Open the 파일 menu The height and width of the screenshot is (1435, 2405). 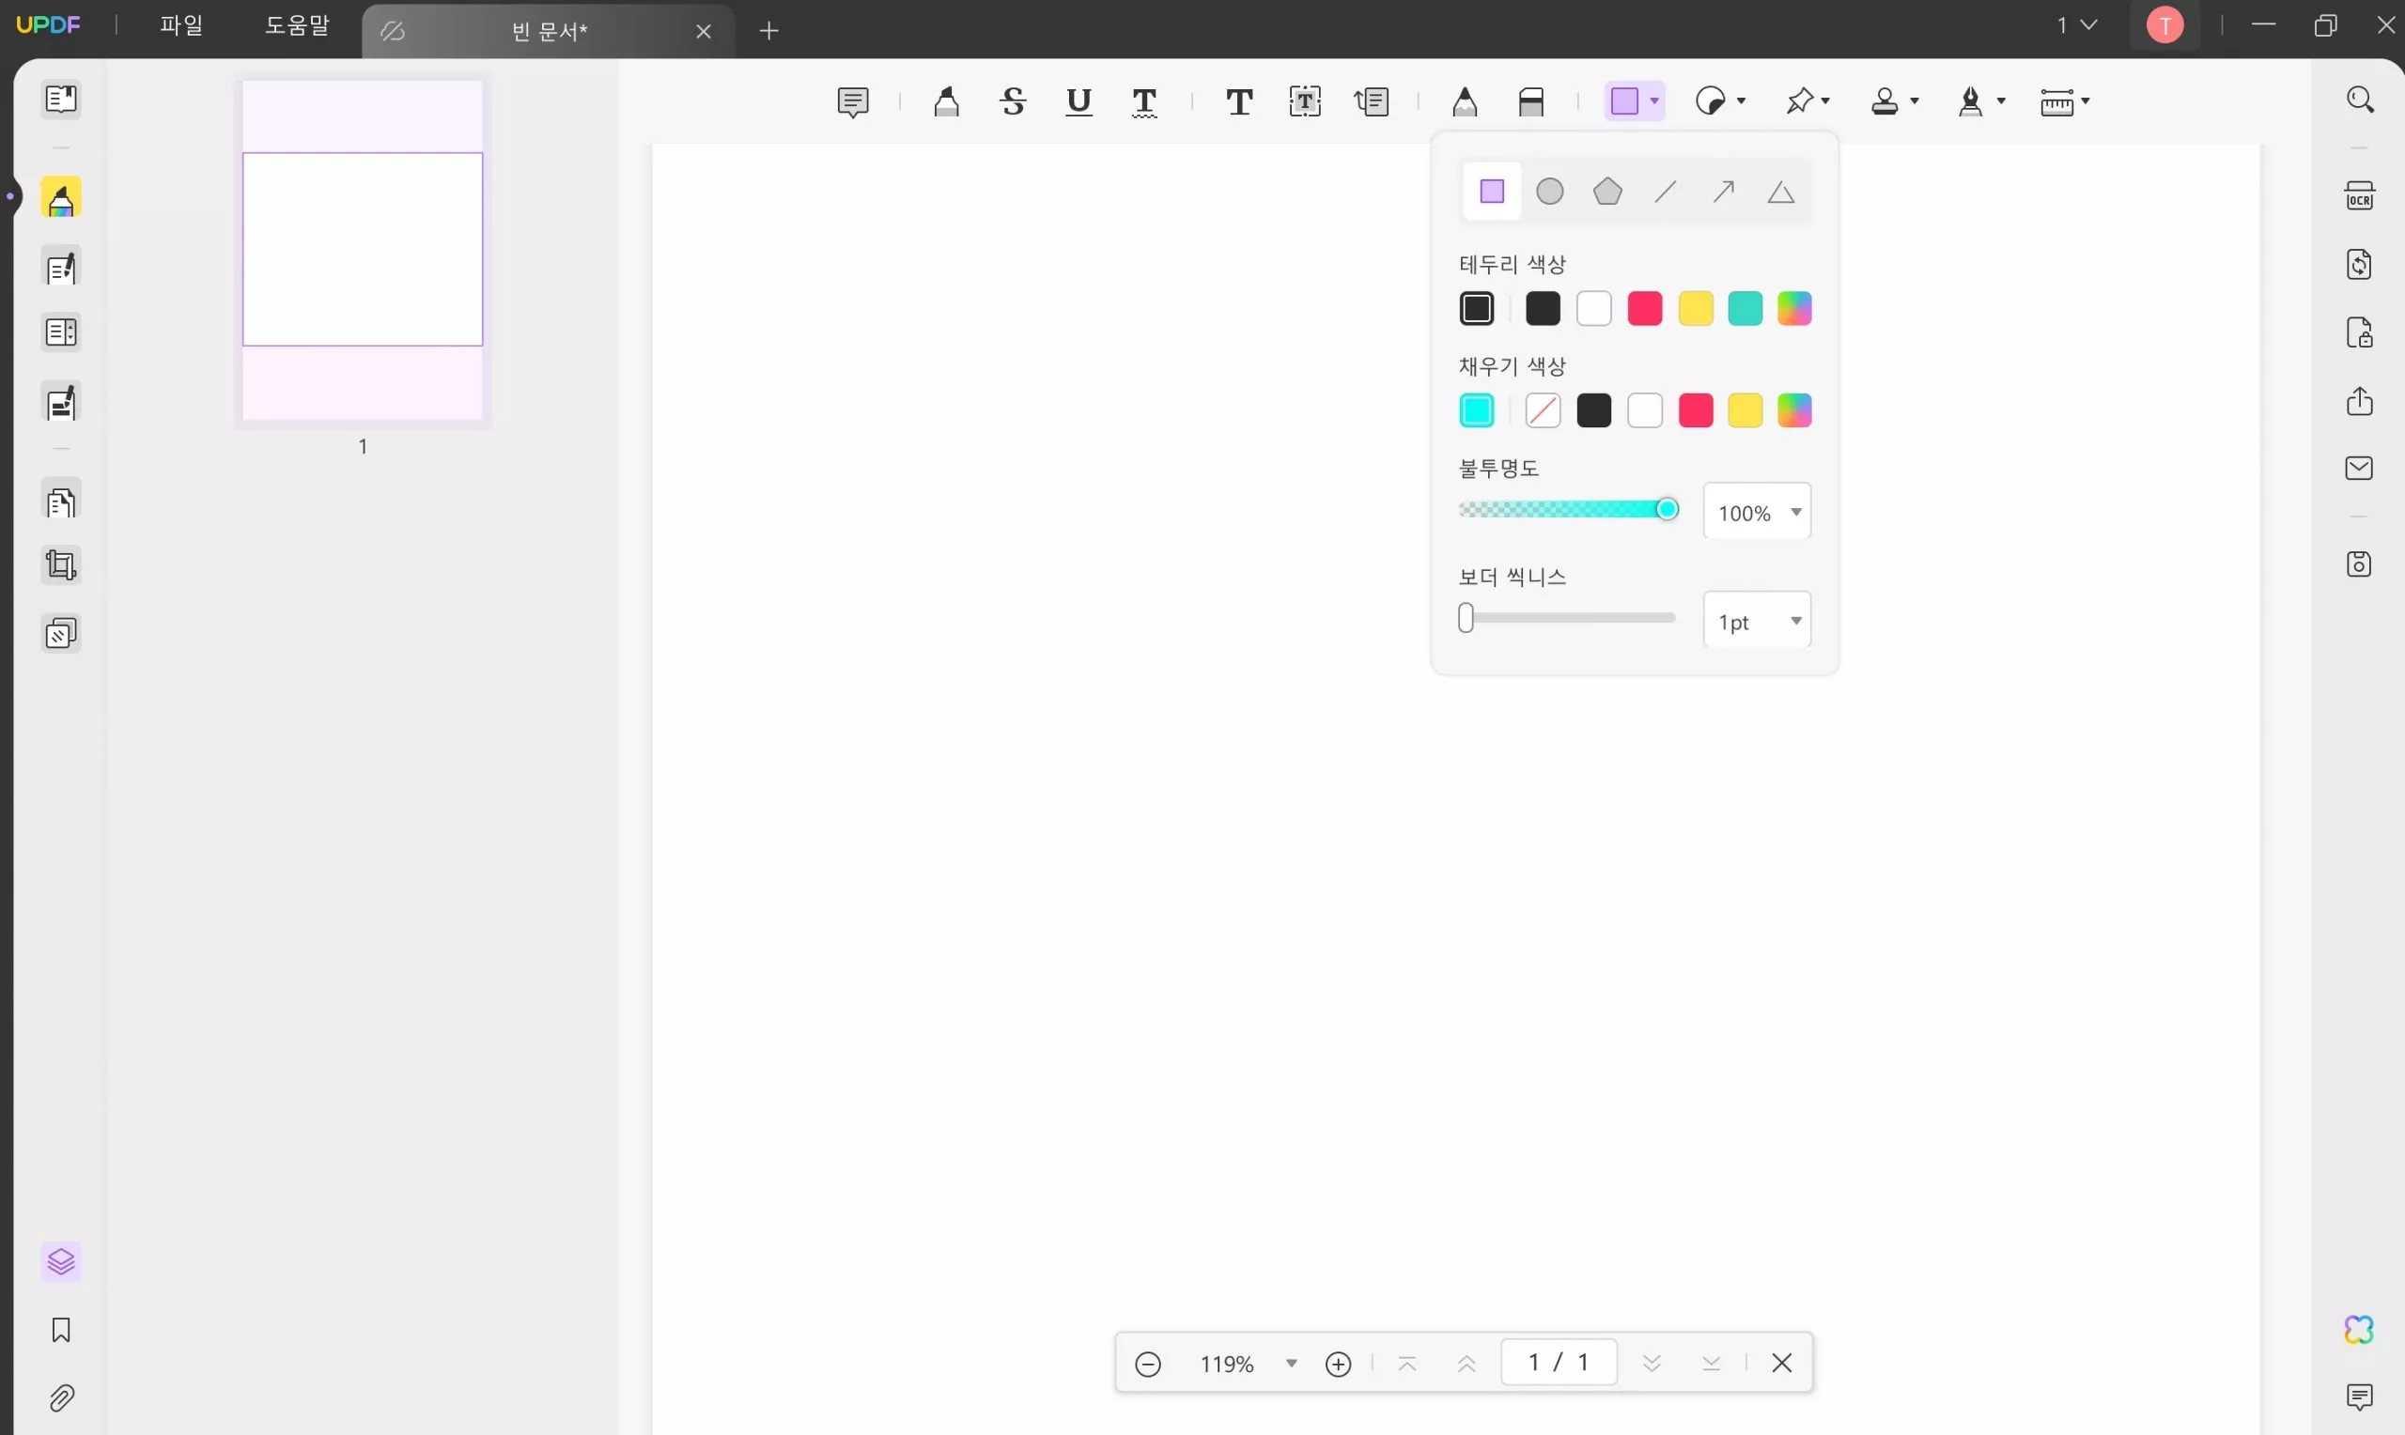[x=180, y=26]
